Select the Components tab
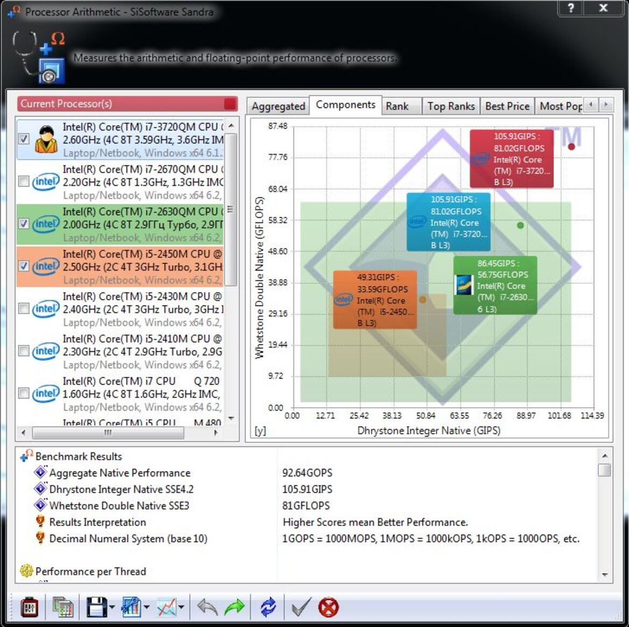Viewport: 629px width, 627px height. click(345, 105)
